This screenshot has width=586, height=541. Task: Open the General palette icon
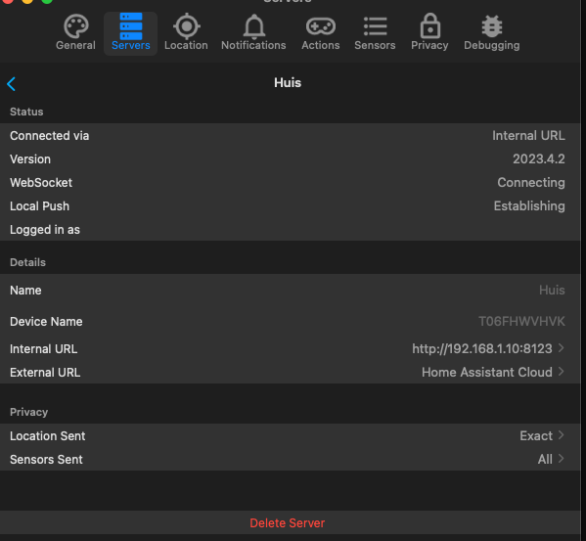click(x=76, y=25)
